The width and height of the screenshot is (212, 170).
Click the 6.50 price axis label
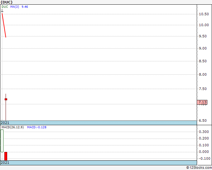203,120
